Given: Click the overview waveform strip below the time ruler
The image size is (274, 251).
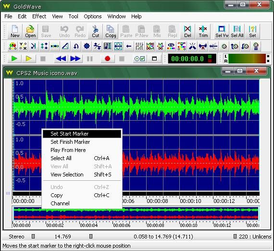Looking at the screenshot, I should (136, 213).
